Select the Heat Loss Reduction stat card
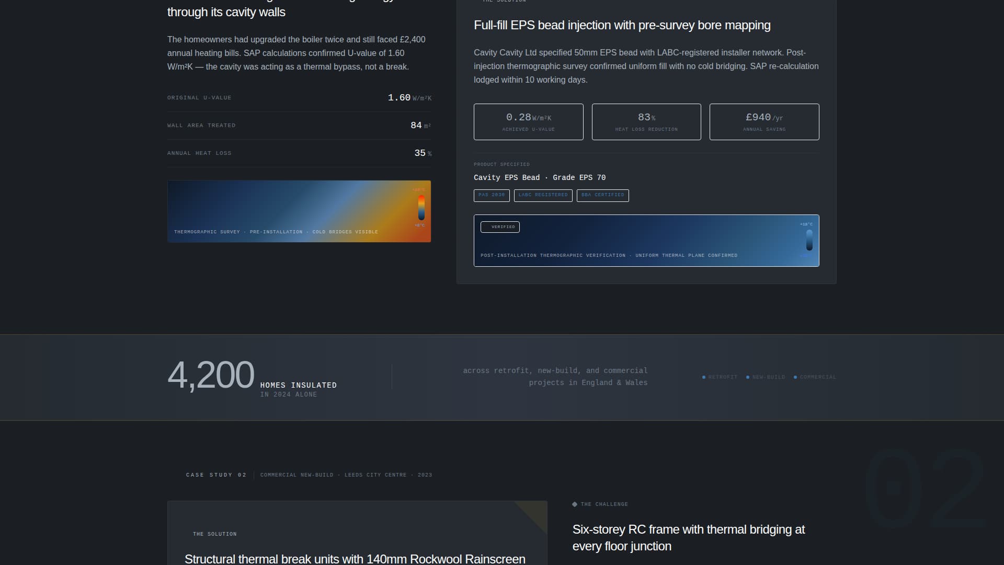1004x565 pixels. tap(646, 122)
